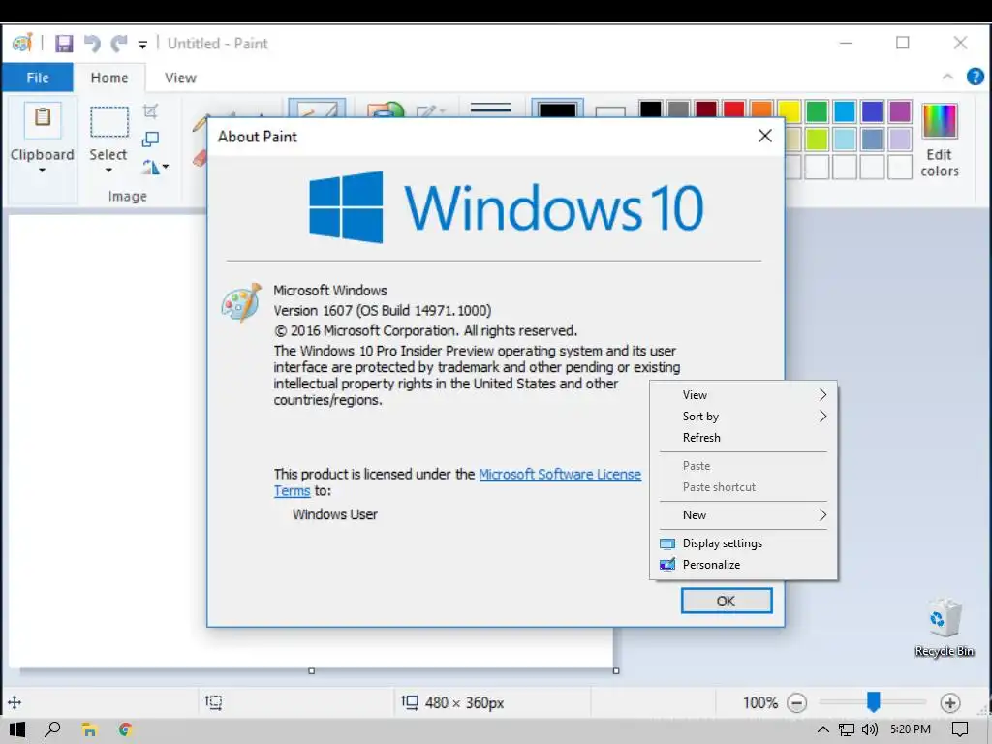Image resolution: width=992 pixels, height=744 pixels.
Task: Pick the indigo palette swatch
Action: [x=873, y=110]
